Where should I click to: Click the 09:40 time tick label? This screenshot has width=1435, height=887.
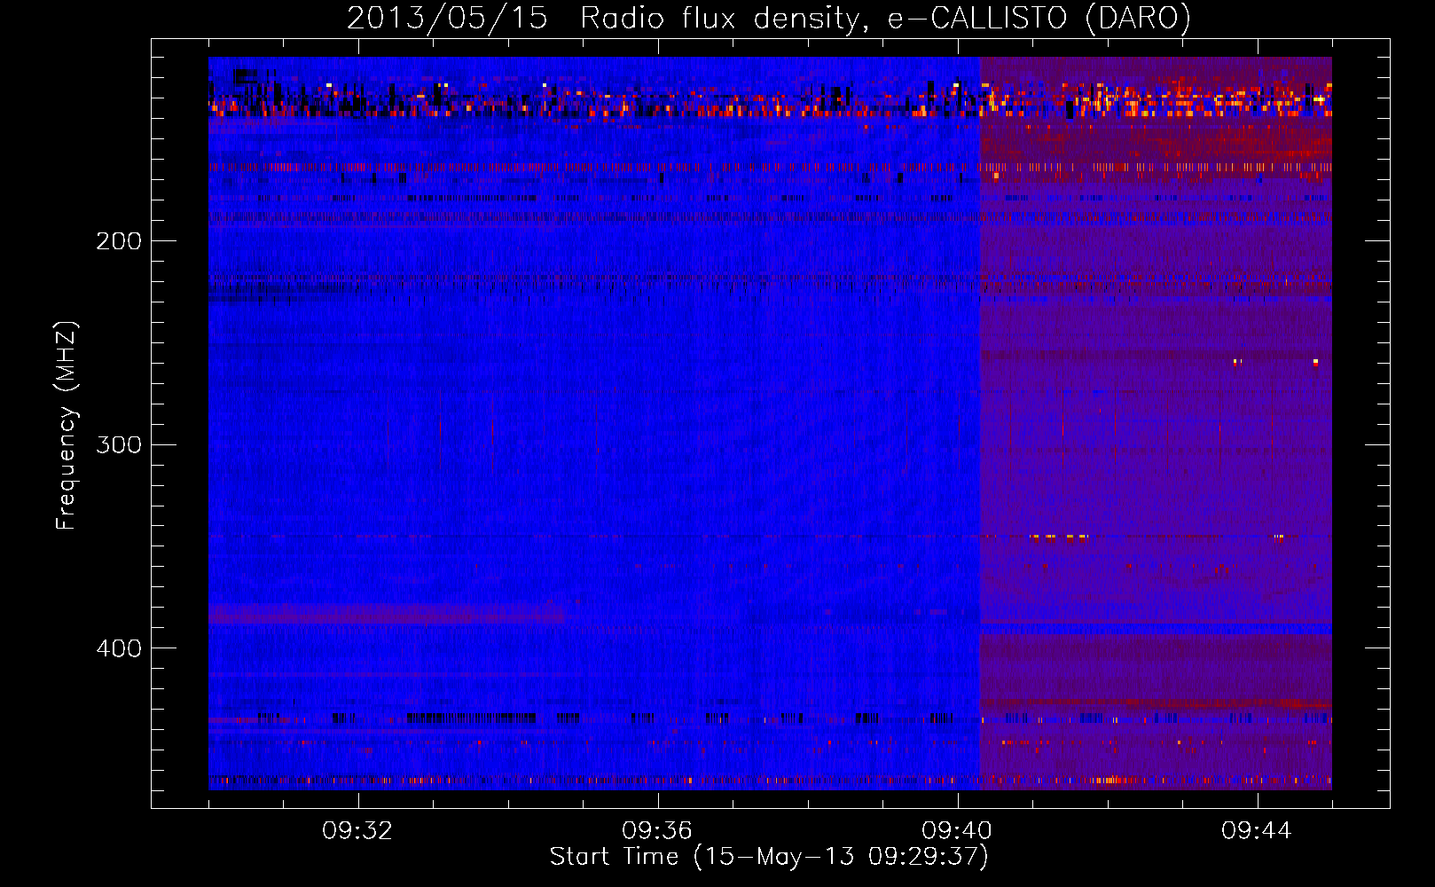pos(957,831)
